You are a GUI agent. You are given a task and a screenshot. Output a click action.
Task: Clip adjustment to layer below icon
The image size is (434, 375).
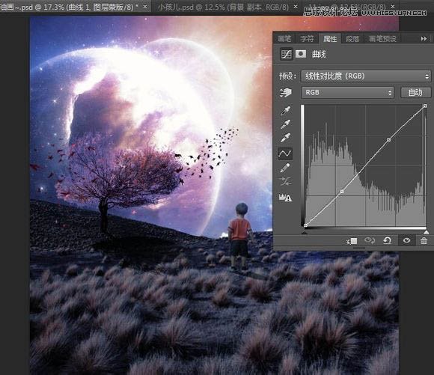coord(352,241)
